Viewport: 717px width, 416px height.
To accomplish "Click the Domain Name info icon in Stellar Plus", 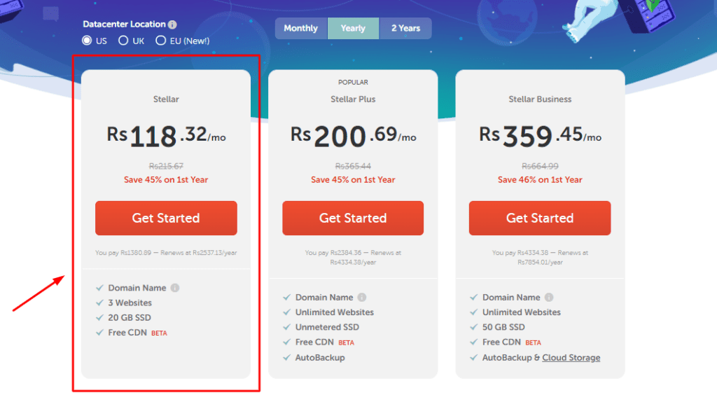I will coord(362,297).
